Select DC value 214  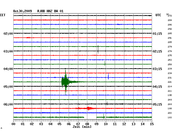[170, 86]
